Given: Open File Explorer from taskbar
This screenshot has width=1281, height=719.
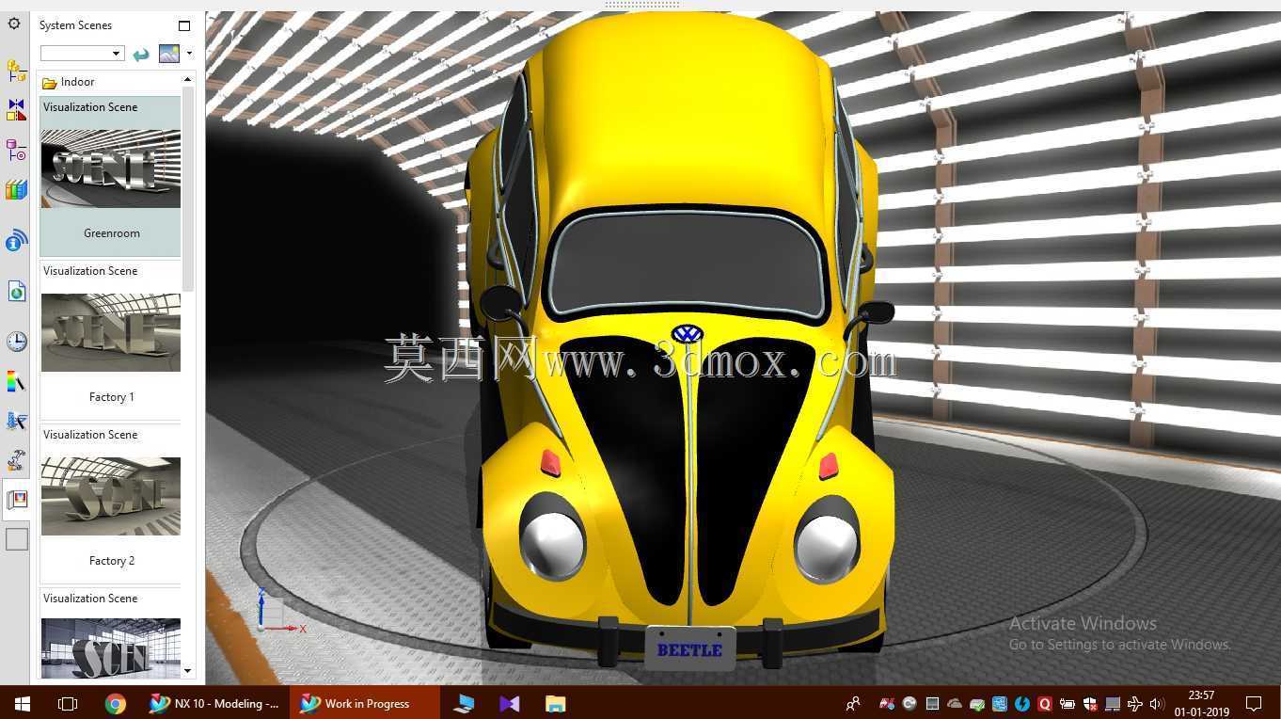Looking at the screenshot, I should tap(555, 703).
